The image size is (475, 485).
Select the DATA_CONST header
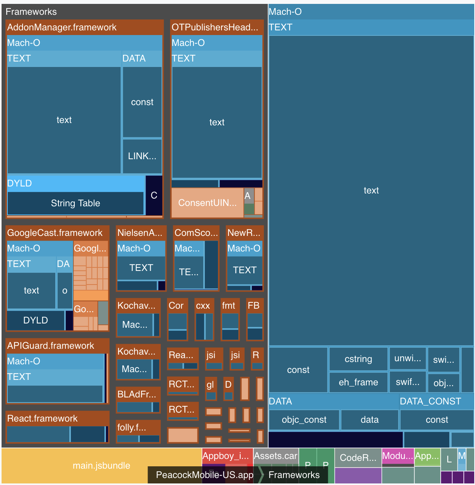(430, 401)
